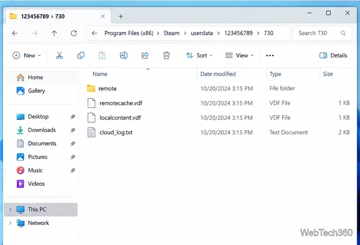The width and height of the screenshot is (360, 245).
Task: Sort by Type column header
Action: [275, 74]
